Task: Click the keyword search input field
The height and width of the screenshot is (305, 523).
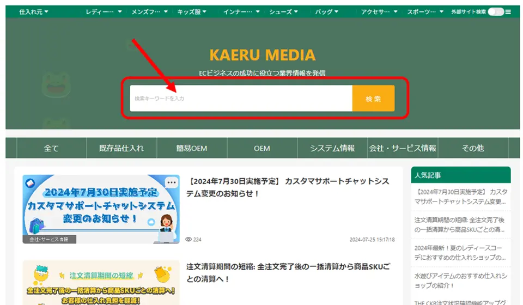Action: click(x=241, y=99)
